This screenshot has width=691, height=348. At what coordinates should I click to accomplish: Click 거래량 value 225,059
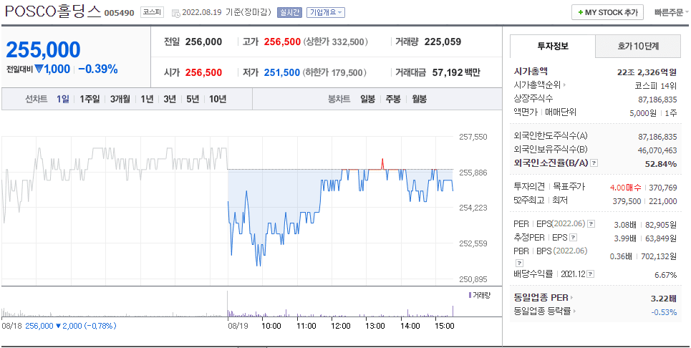(x=443, y=42)
